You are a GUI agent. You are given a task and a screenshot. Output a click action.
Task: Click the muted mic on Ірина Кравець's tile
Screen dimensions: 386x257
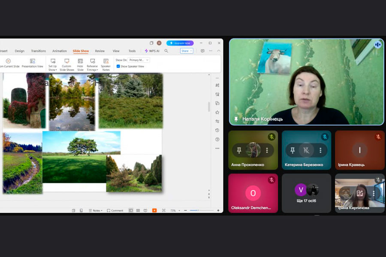(378, 137)
